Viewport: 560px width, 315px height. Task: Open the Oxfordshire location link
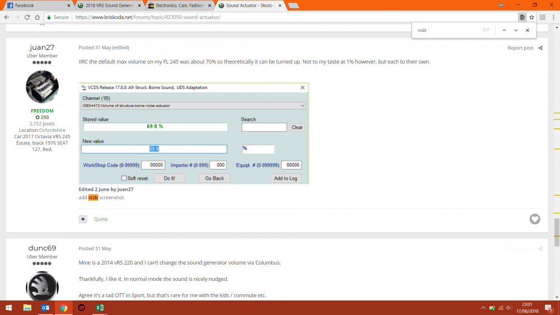(52, 130)
